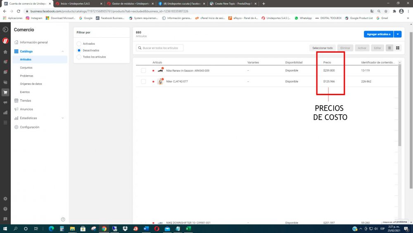The image size is (413, 233).
Task: Click the Eliminar button
Action: pos(345,48)
